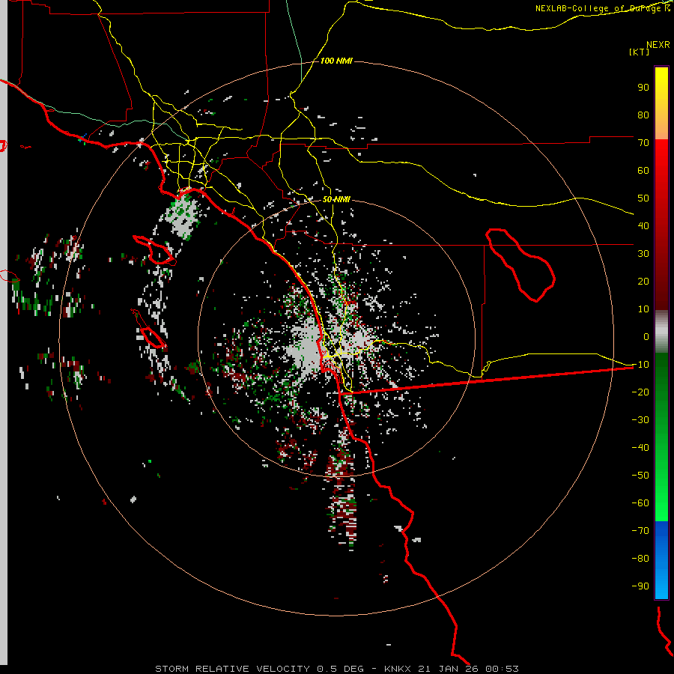The width and height of the screenshot is (674, 674).
Task: Click the -60 value on the velocity scale
Action: (x=640, y=503)
